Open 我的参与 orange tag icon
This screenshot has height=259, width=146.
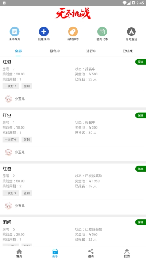click(x=73, y=32)
